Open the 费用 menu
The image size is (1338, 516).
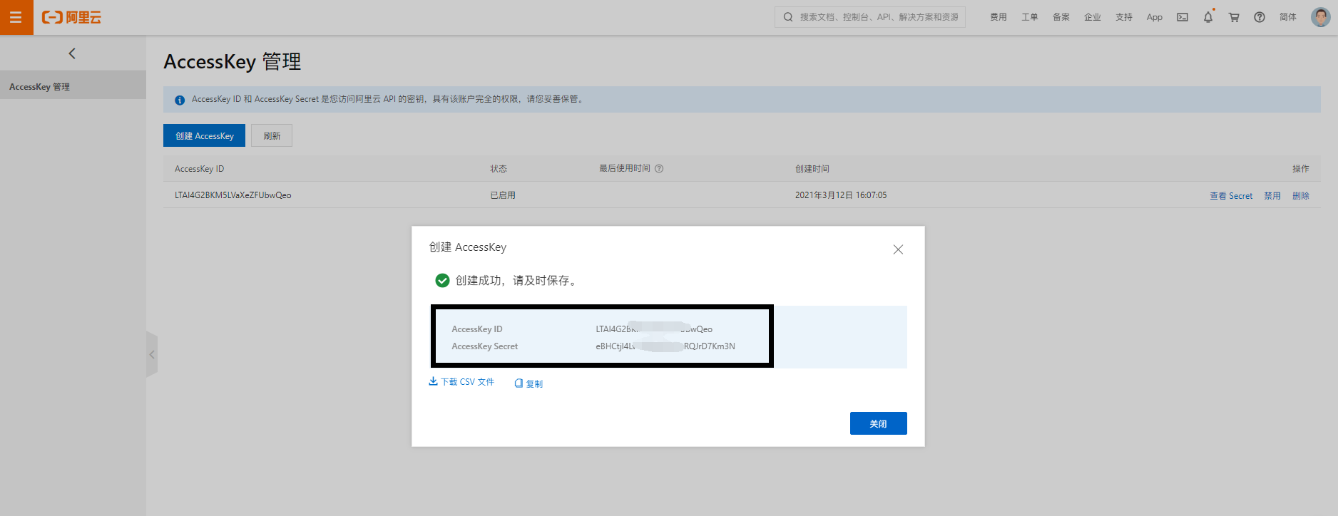pyautogui.click(x=999, y=17)
